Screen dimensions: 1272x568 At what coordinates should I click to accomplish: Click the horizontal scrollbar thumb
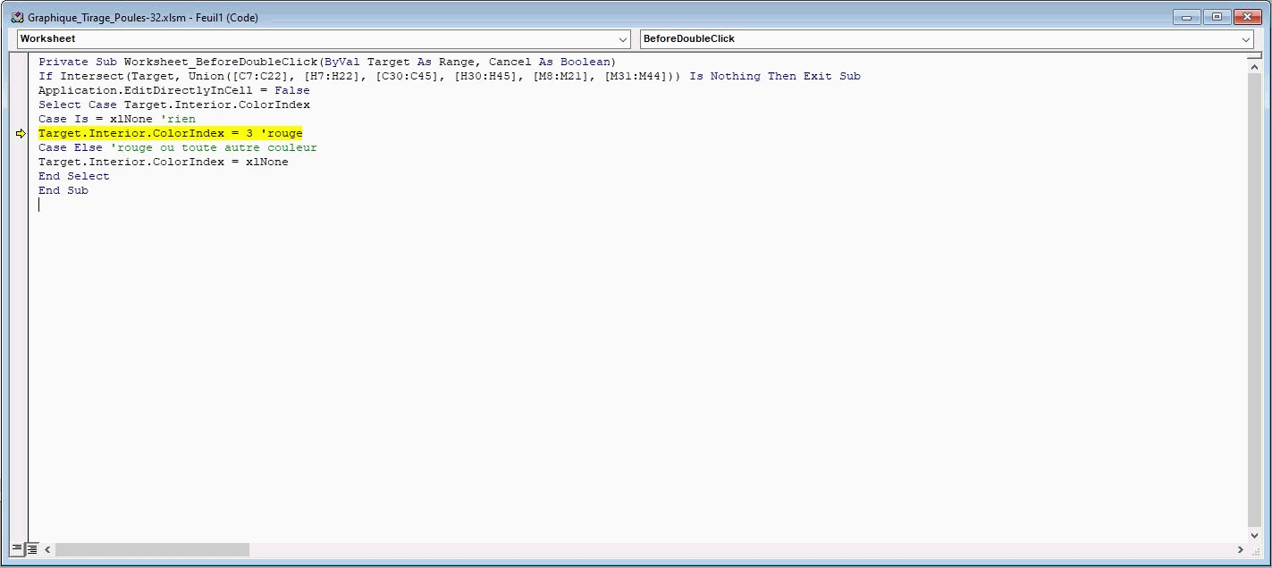tap(152, 549)
